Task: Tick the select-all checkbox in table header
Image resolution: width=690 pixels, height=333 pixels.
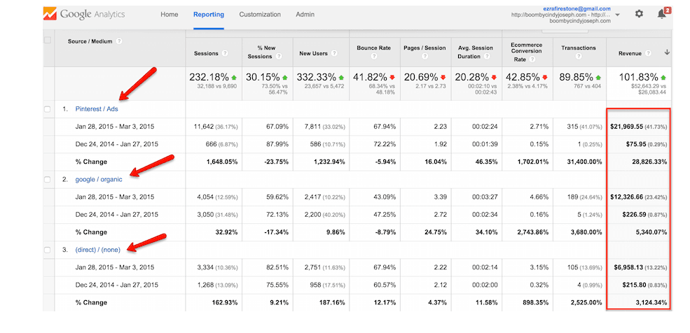Action: [48, 40]
